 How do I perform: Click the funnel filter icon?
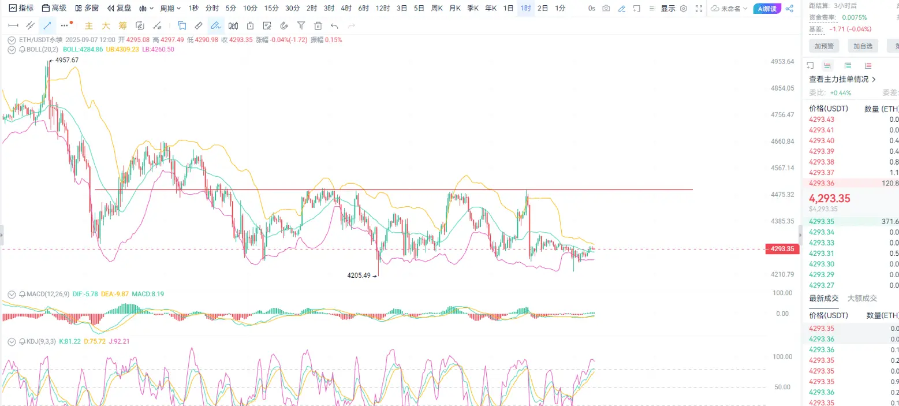point(301,25)
